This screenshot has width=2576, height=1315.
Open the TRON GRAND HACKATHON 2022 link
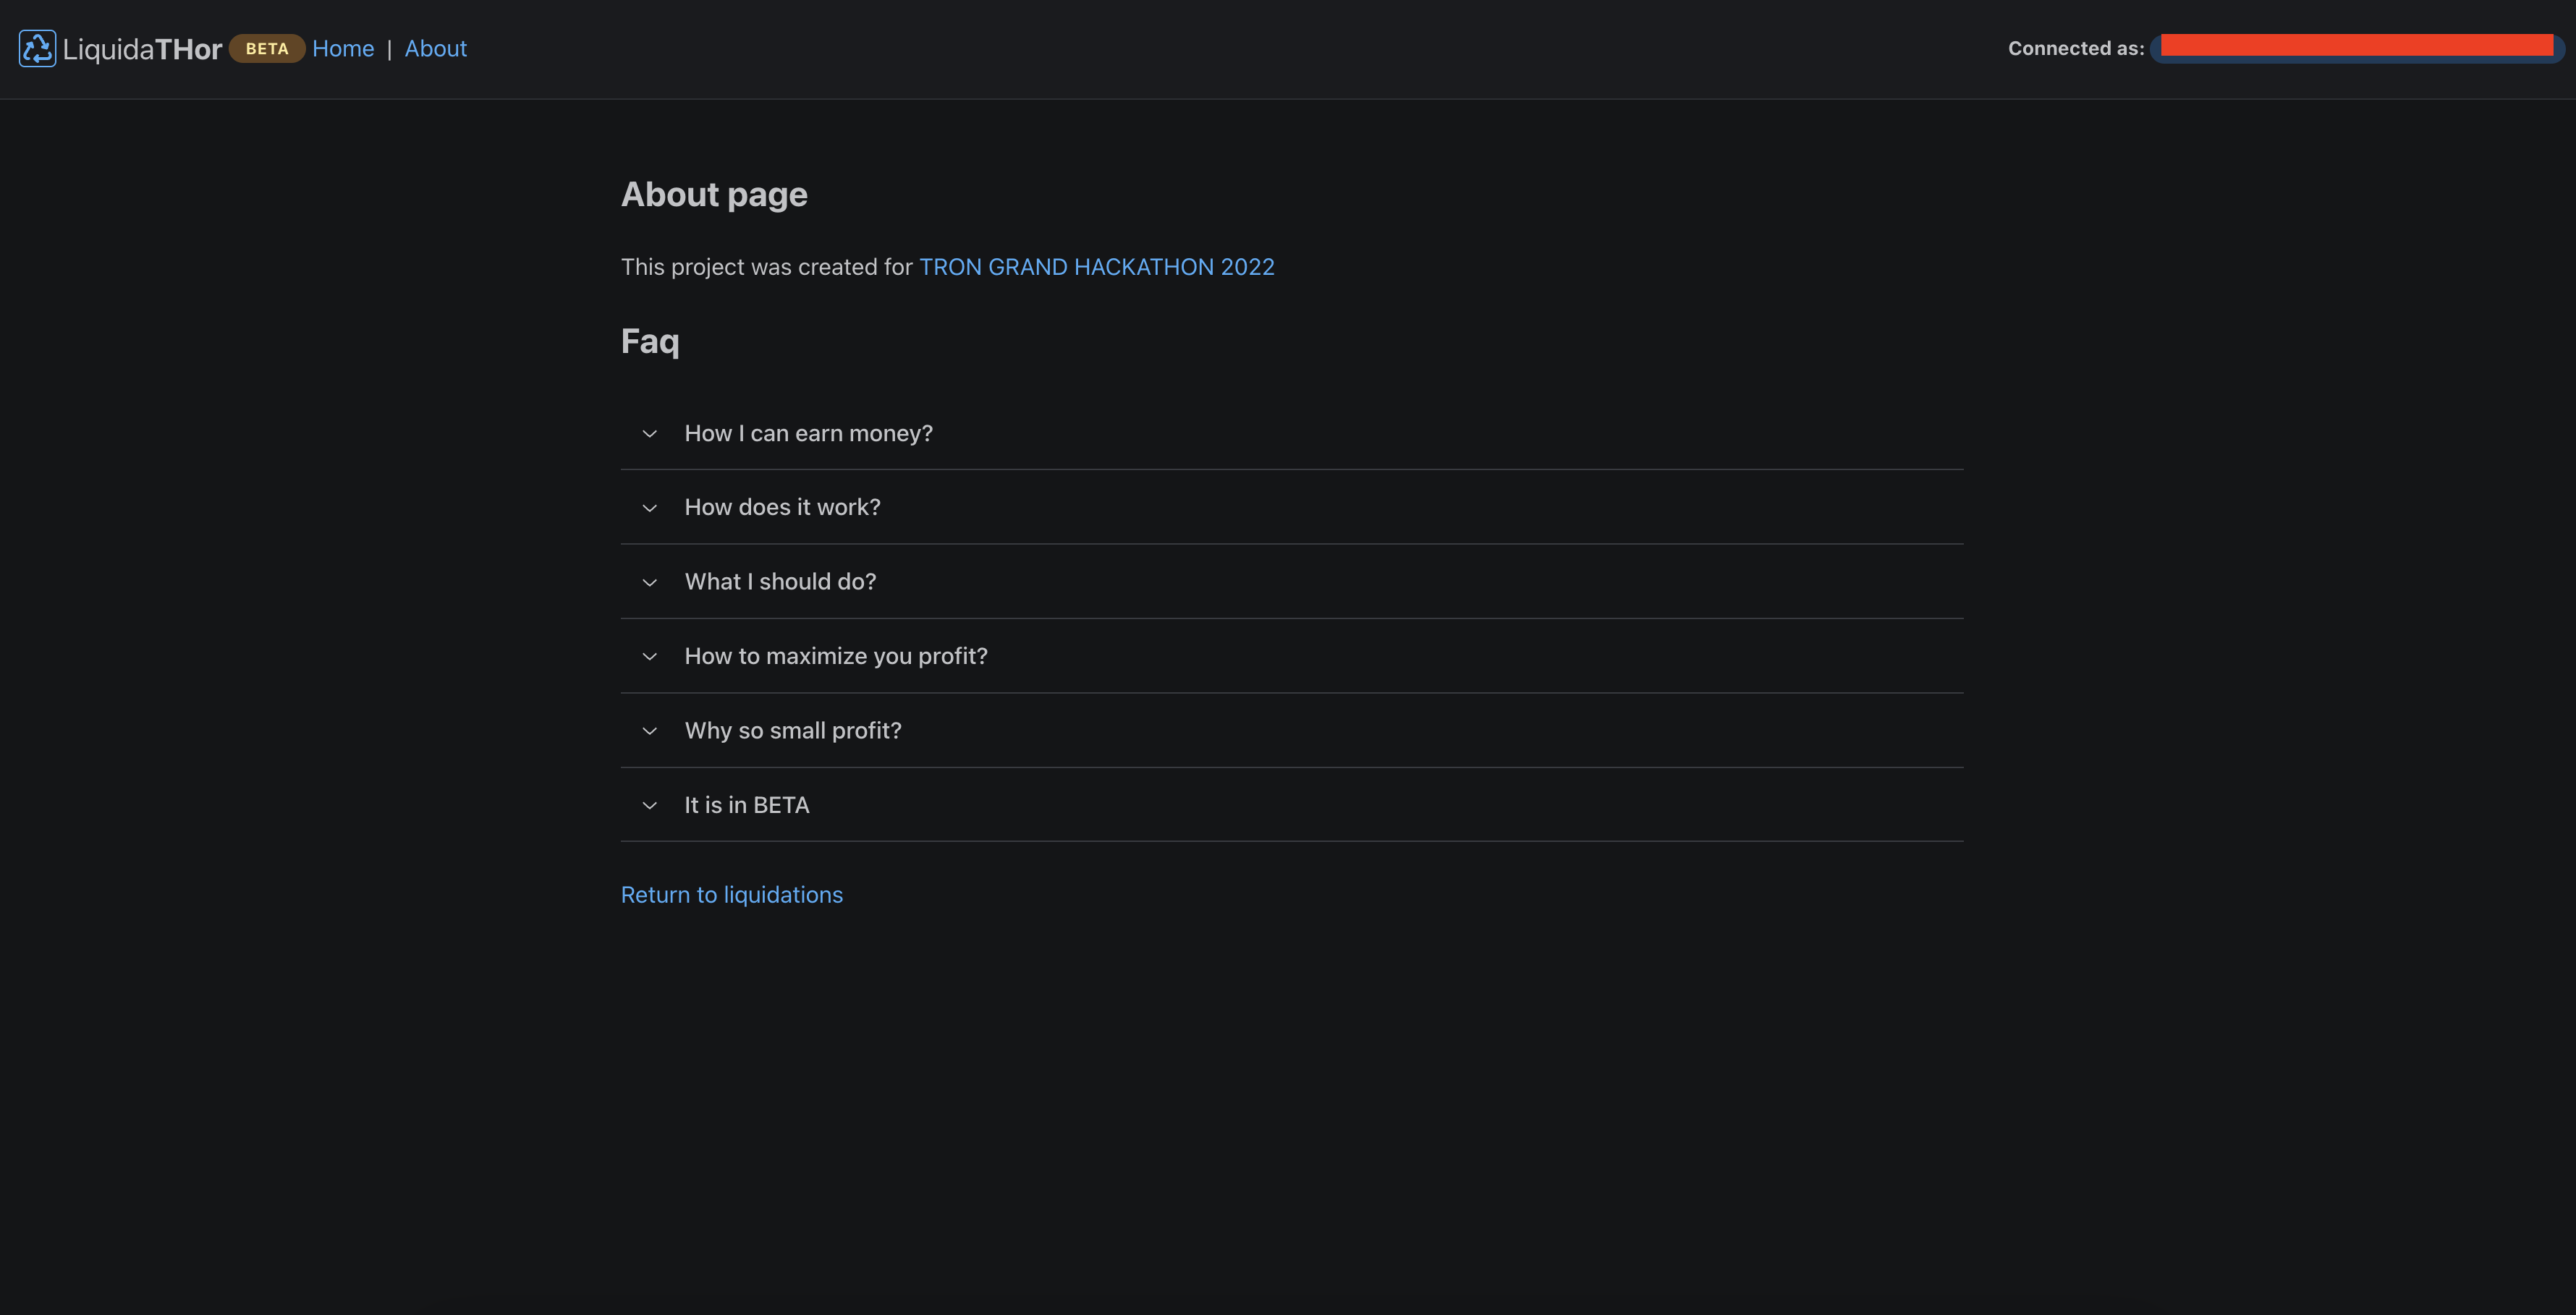[1096, 267]
